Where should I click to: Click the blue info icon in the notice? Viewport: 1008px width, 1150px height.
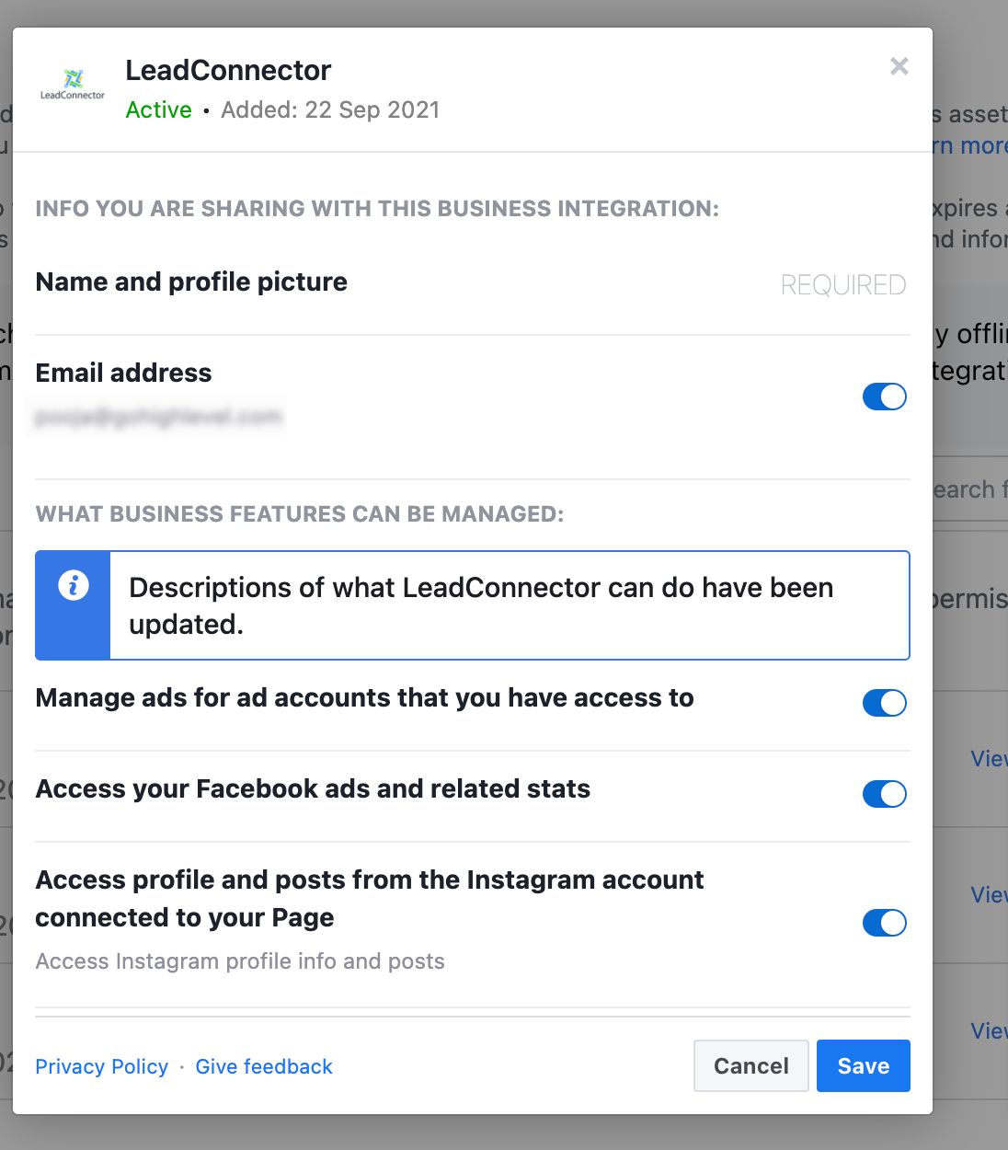point(74,585)
